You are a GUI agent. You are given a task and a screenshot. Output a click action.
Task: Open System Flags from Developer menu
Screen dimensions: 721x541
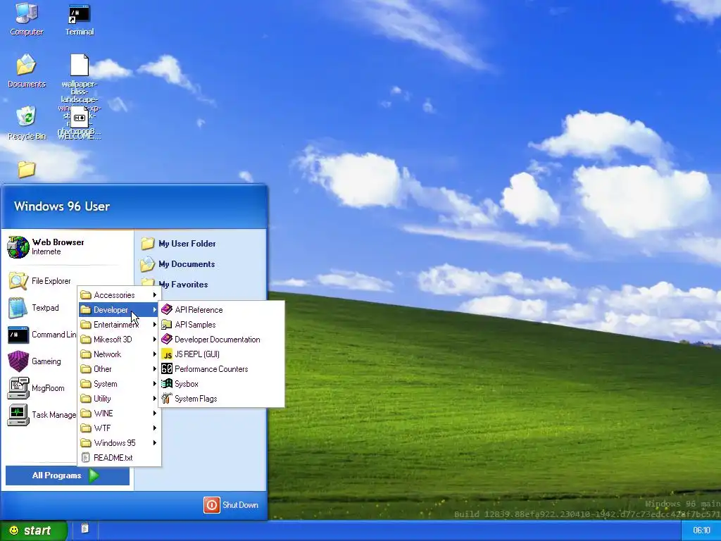point(221,399)
